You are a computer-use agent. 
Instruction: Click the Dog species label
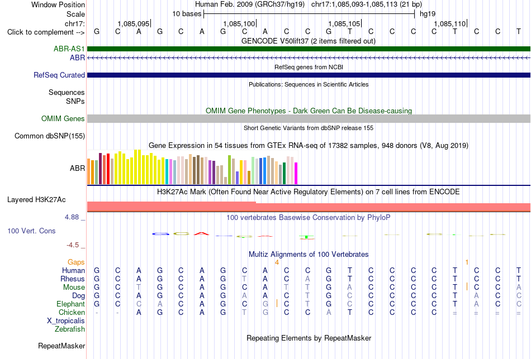point(78,296)
